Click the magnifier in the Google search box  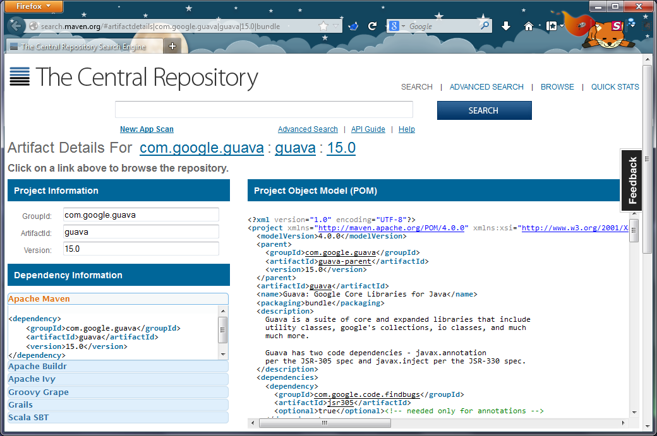[485, 26]
